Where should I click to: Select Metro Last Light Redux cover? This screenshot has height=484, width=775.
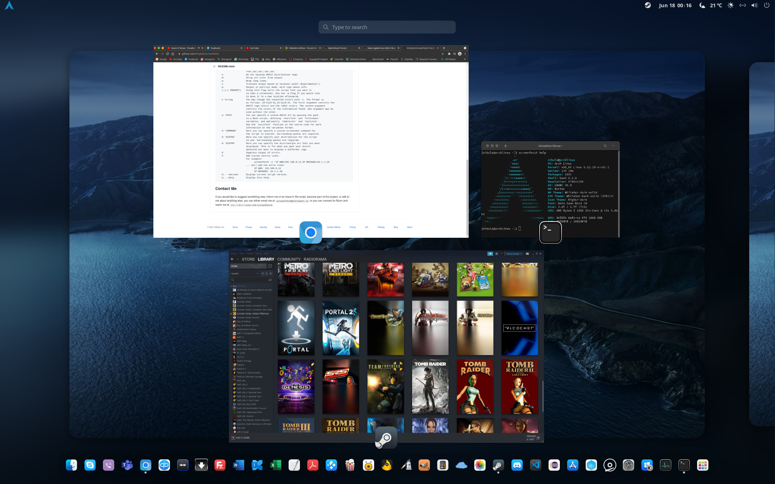click(341, 280)
